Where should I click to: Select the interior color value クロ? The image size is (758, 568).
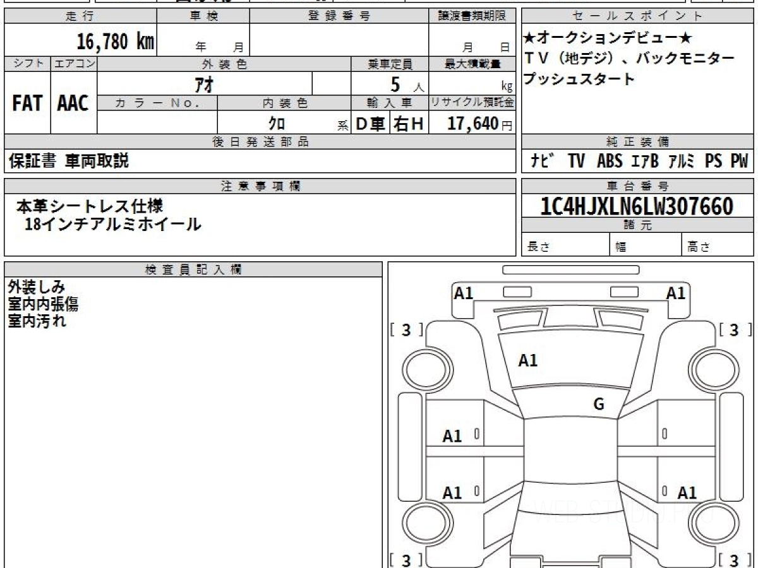click(277, 124)
